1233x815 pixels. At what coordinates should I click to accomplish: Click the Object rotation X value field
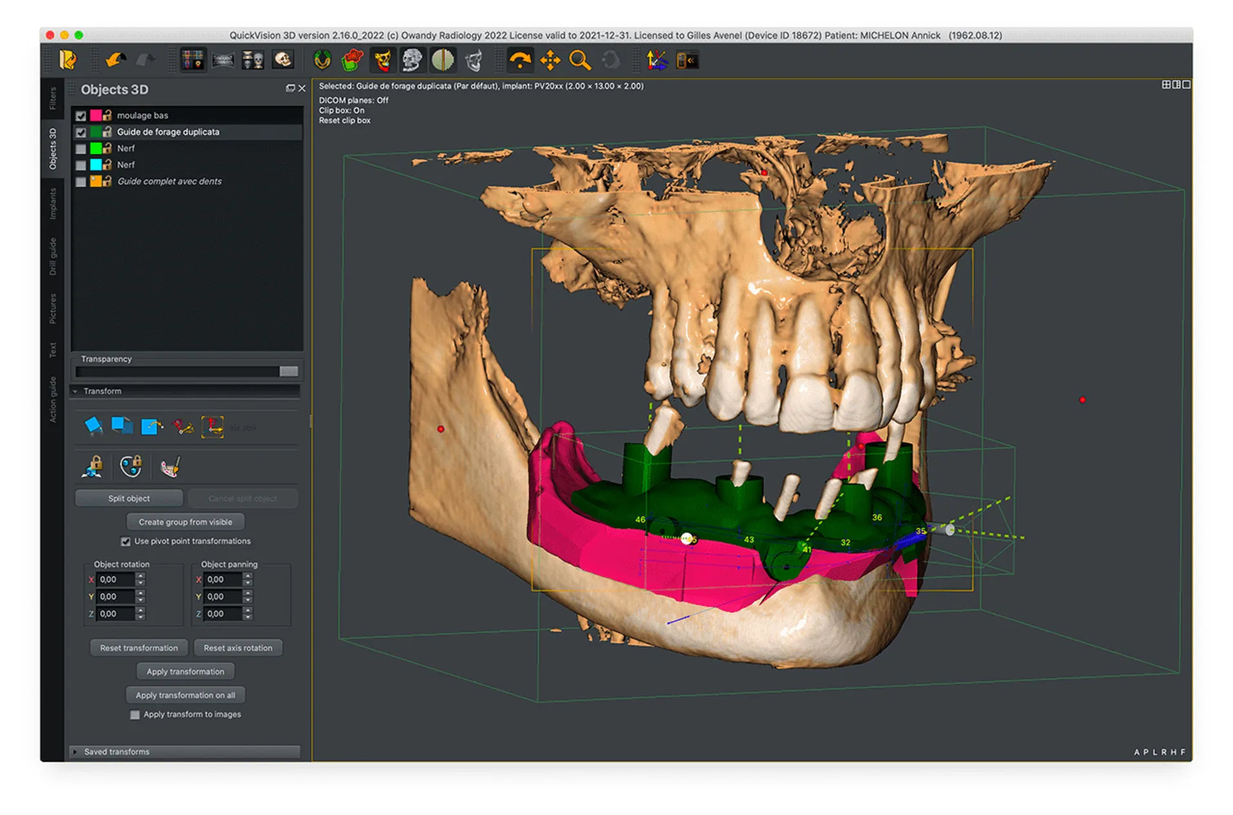tap(116, 579)
